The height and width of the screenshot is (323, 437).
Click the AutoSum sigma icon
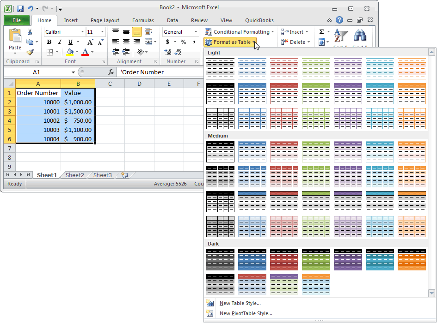coord(321,32)
